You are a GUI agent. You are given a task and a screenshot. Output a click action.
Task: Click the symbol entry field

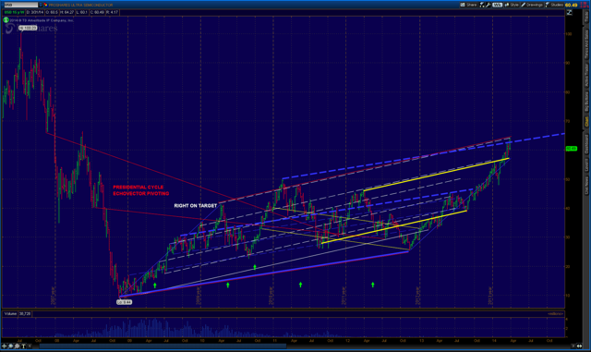click(20, 5)
